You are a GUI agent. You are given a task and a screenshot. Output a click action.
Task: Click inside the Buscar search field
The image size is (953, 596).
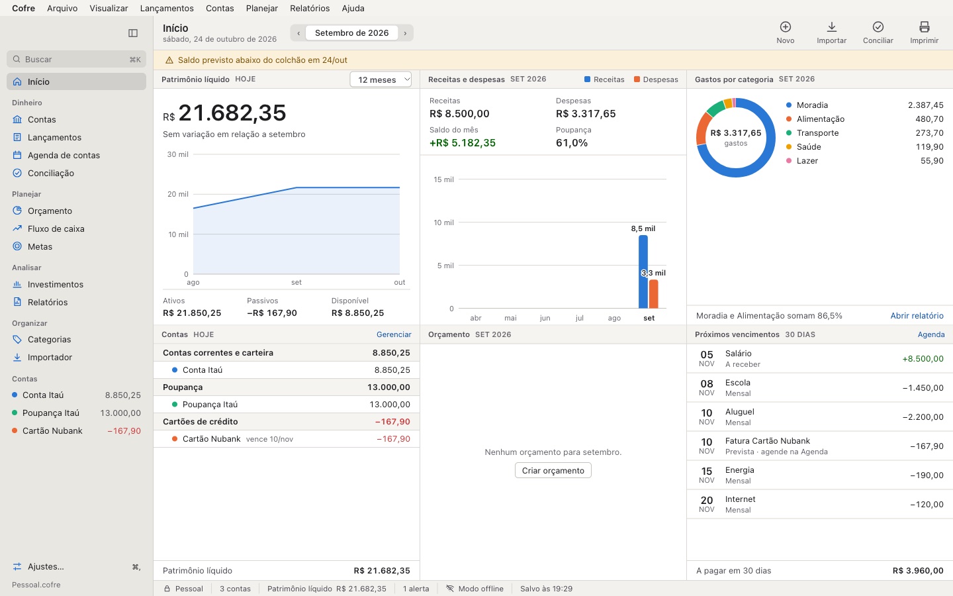[x=76, y=59]
